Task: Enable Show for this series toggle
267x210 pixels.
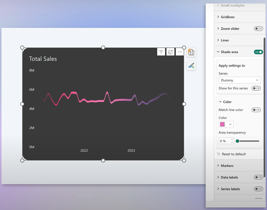Action: pos(256,88)
